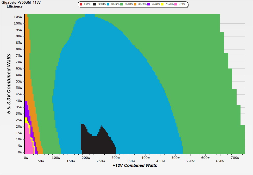This screenshot has width=253, height=175.
Task: Click the 5 & 3.3V Combined Watts axis title
Action: pos(9,84)
